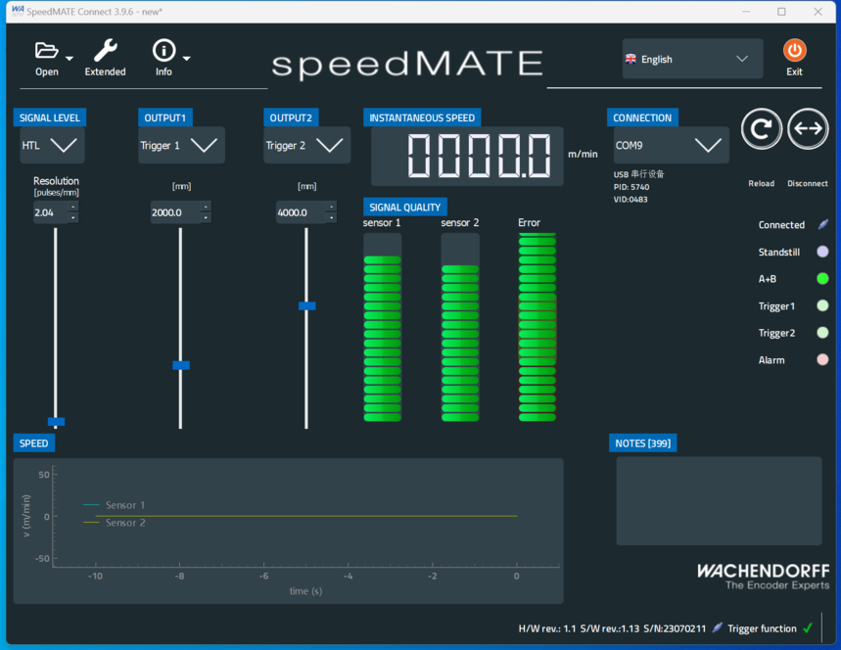This screenshot has width=841, height=650.
Task: Click the Connected plug indicator icon
Action: (x=822, y=225)
